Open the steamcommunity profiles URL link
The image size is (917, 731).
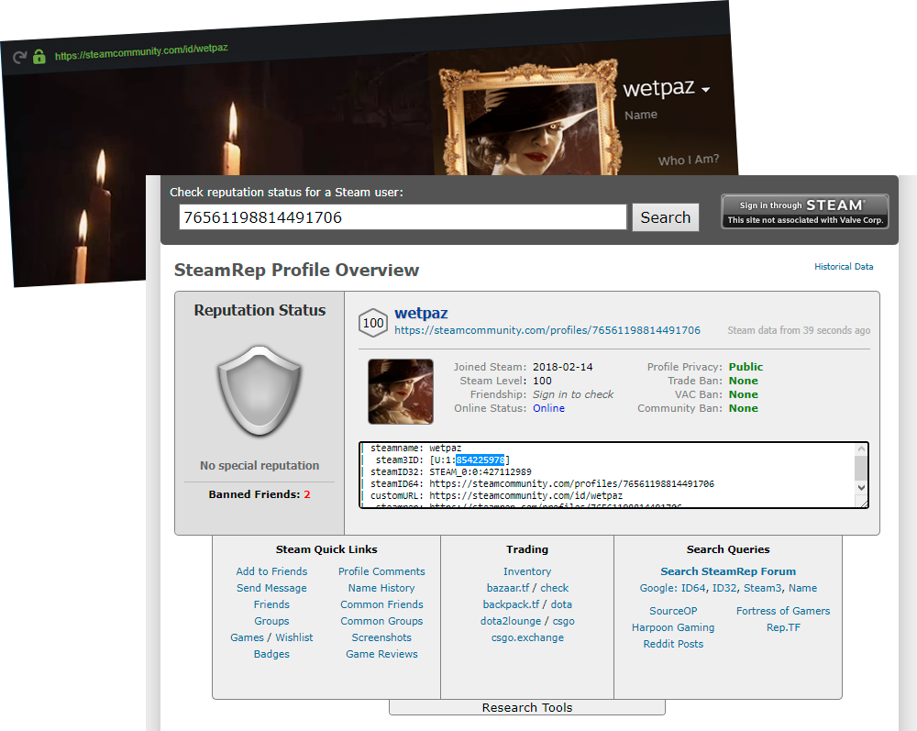coord(547,330)
